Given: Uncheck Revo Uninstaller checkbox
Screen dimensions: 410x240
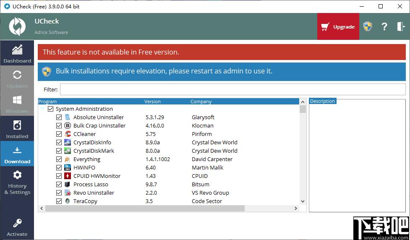Looking at the screenshot, I should coord(59,193).
